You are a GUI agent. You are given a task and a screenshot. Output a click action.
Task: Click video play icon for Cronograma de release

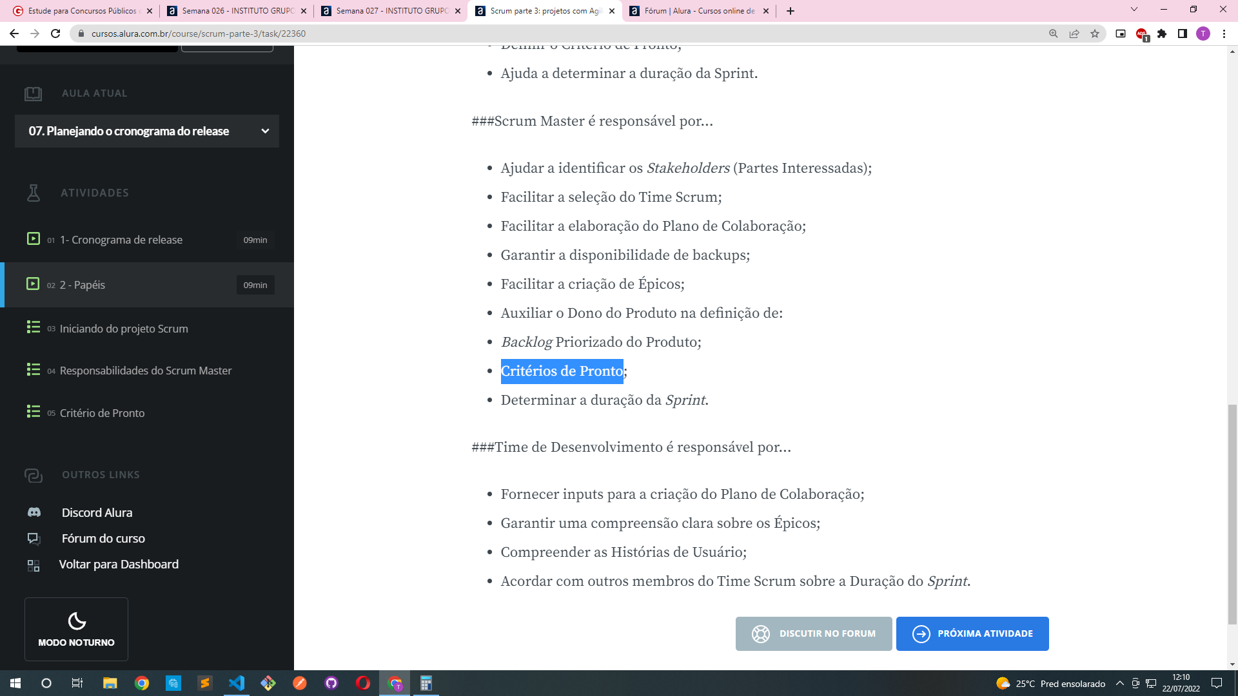click(34, 238)
